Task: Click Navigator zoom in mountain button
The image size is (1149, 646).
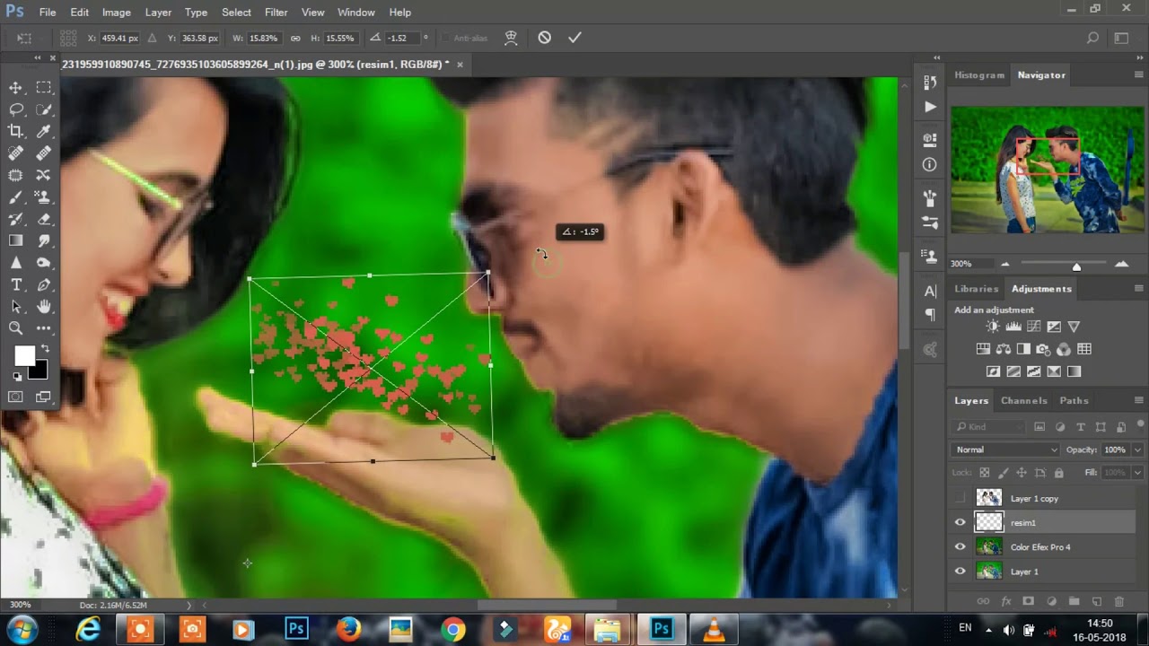Action: tap(1121, 264)
